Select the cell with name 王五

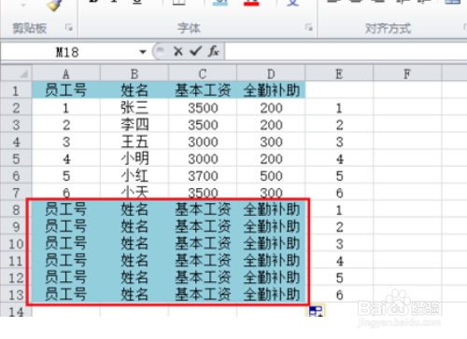coord(134,142)
